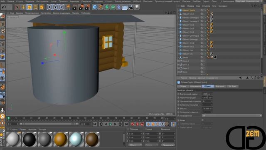The height and width of the screenshot is (150, 266).
Task: Activate the highlighted Scale tool
Action: point(30,7)
